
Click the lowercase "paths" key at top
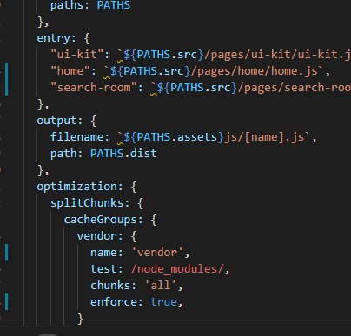[67, 5]
